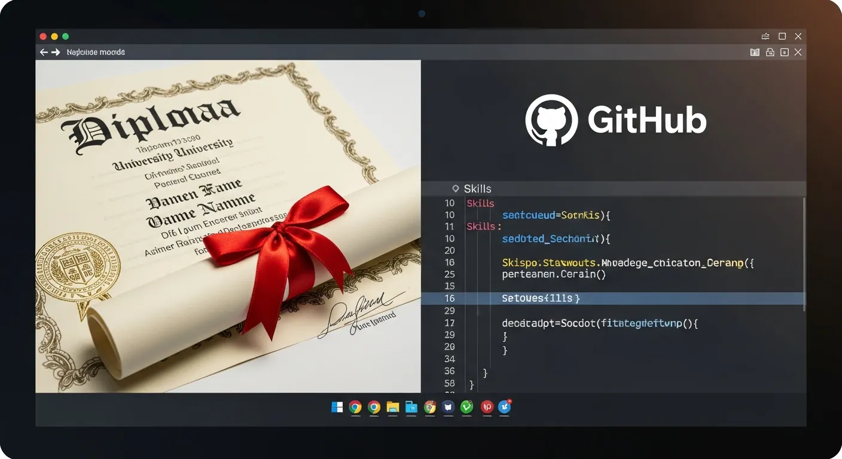Image resolution: width=842 pixels, height=459 pixels.
Task: Open the Windows Start button
Action: (x=337, y=407)
